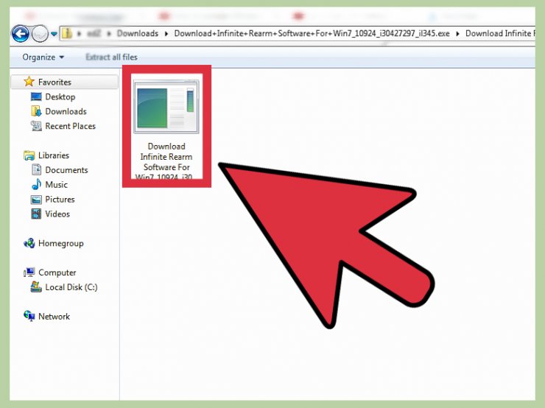Expand the arrow after the .exe breadcrumb

pyautogui.click(x=457, y=34)
